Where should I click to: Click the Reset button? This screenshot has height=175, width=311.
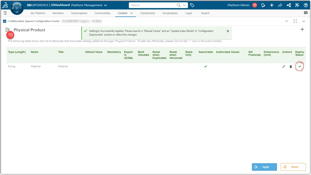point(294,167)
